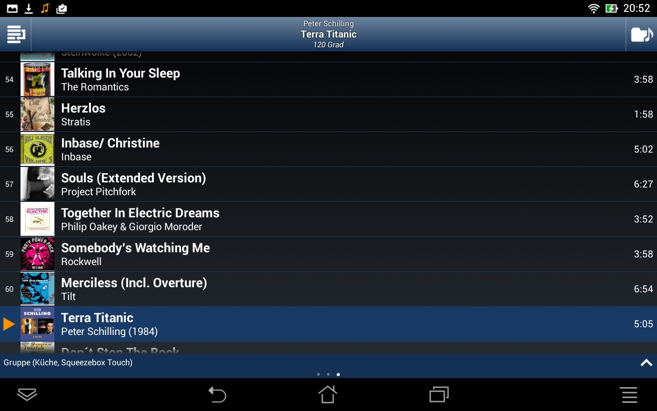
Task: Tap the now playing Terra Titanic header title
Action: point(328,34)
